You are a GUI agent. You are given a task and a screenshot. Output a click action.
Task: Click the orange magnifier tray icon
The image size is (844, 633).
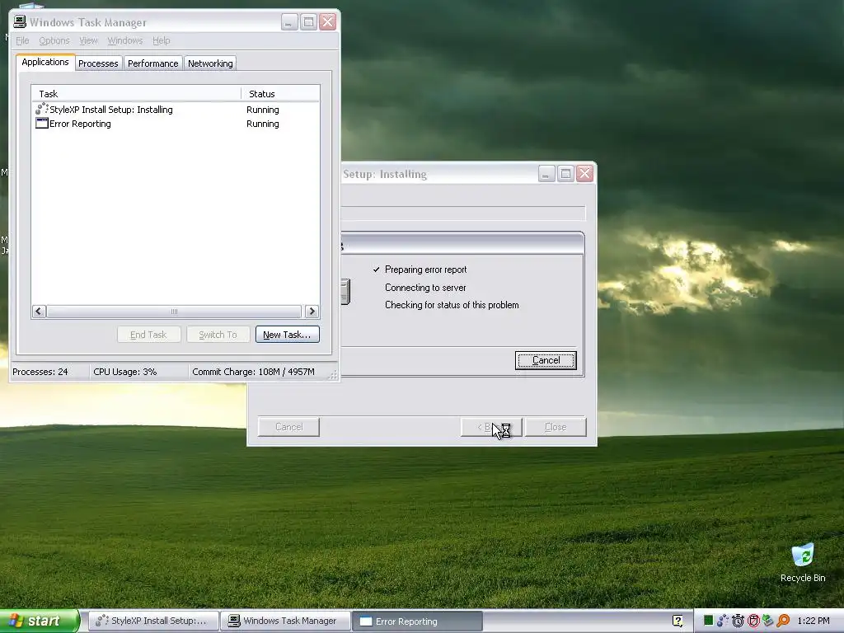[x=783, y=621]
